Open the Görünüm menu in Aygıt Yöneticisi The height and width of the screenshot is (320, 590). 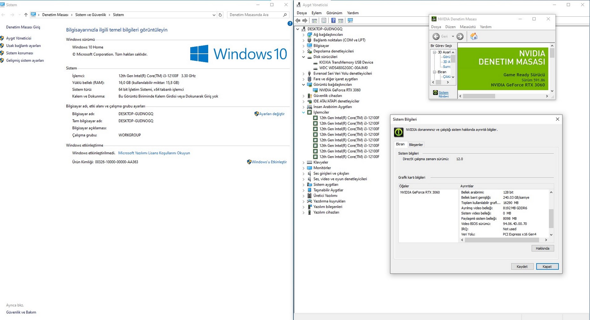pos(334,13)
